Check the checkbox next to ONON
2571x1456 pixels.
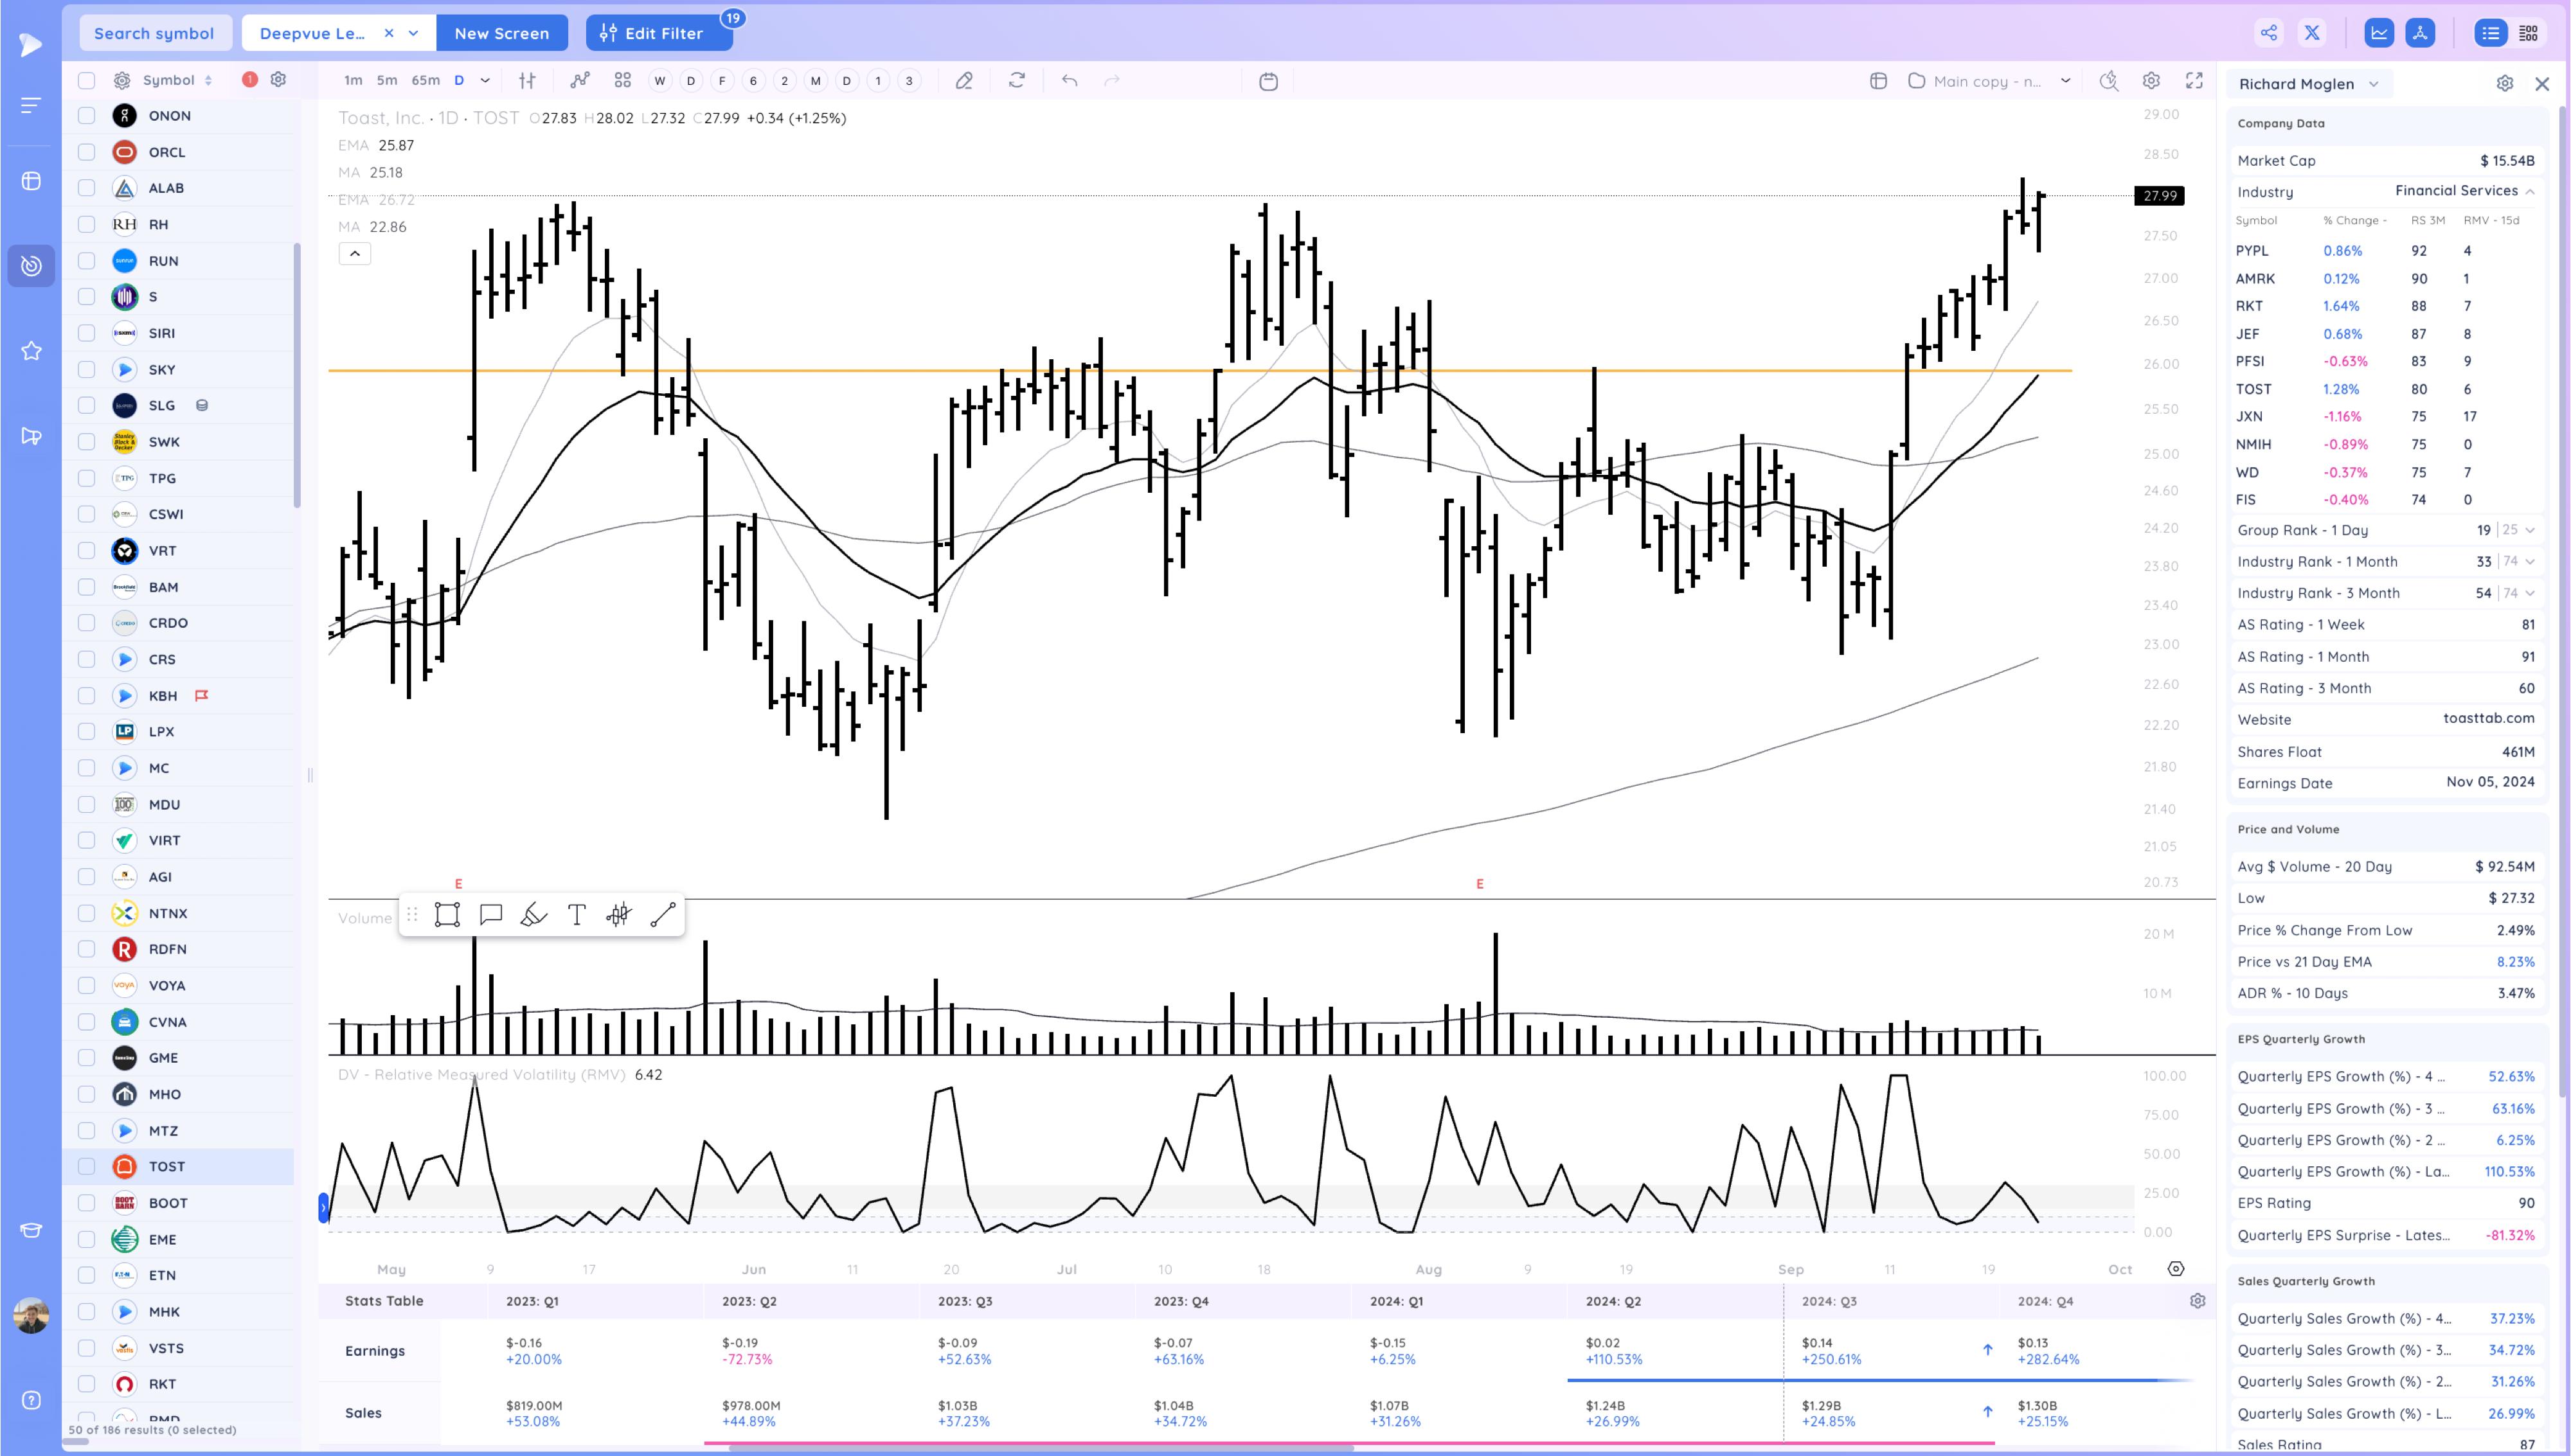[x=86, y=115]
